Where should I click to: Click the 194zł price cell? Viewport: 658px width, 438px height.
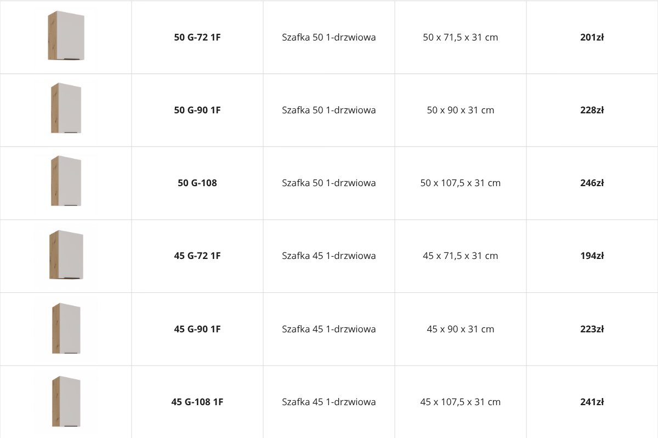(x=592, y=256)
